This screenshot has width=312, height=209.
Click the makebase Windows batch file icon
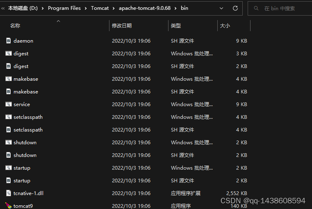[x=8, y=79]
